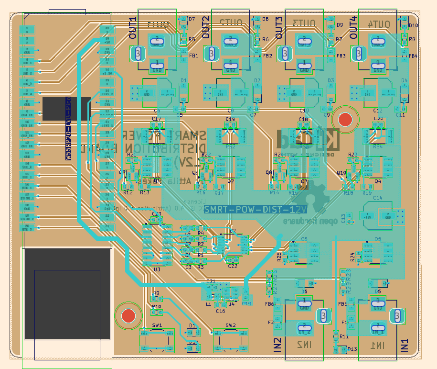Select resistor label R24

(x=352, y=257)
